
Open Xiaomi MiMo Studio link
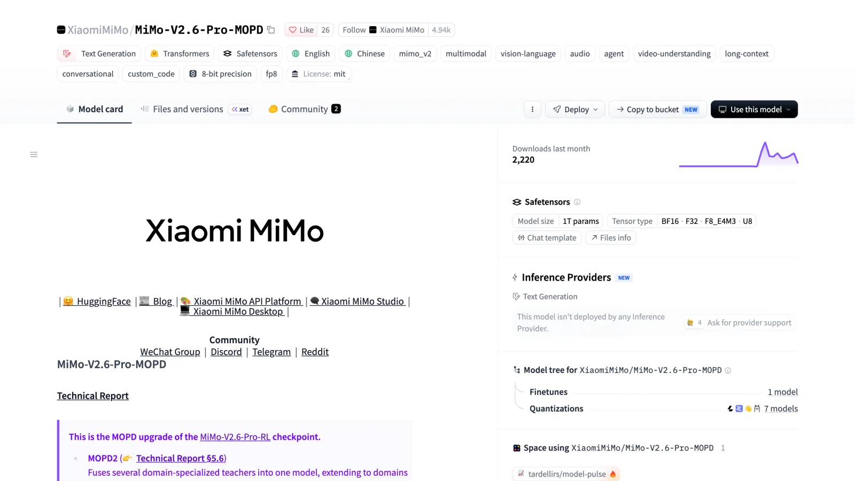(357, 301)
